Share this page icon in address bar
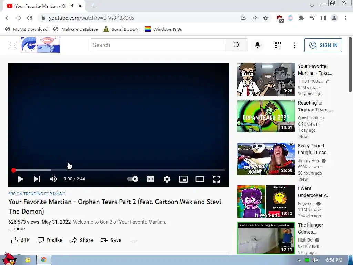The image size is (353, 265). 254,18
